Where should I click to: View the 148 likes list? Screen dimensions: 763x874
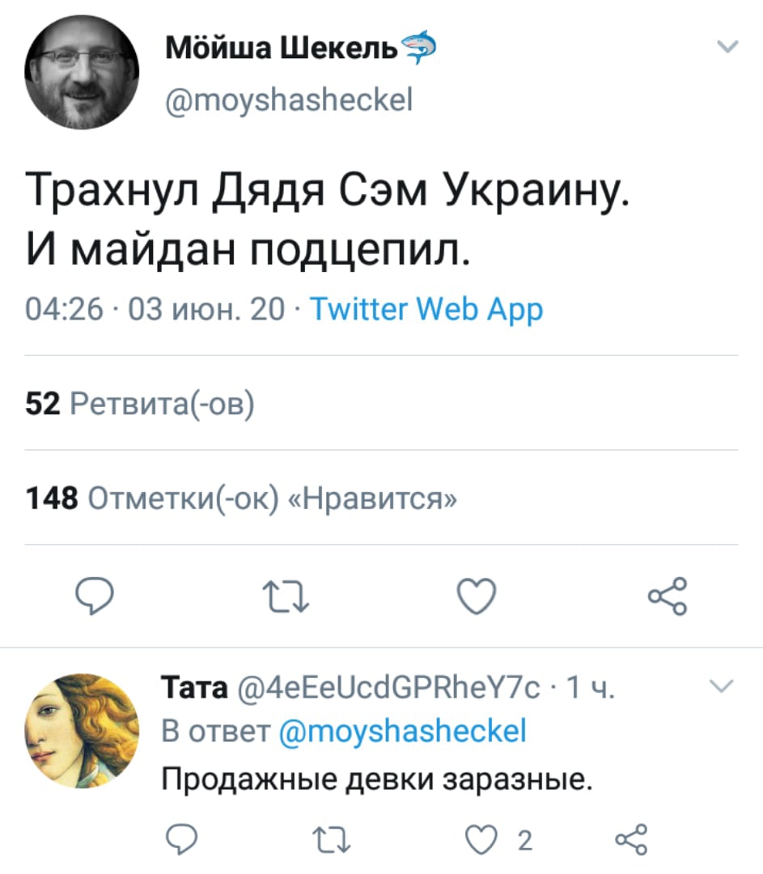241,498
